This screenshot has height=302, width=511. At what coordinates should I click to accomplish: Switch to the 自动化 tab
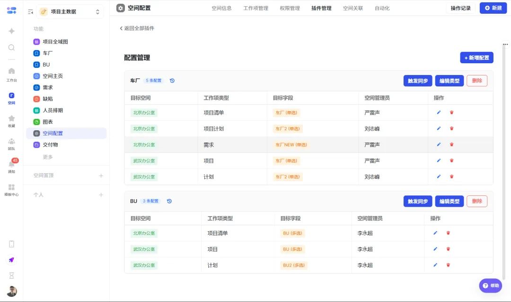click(382, 8)
